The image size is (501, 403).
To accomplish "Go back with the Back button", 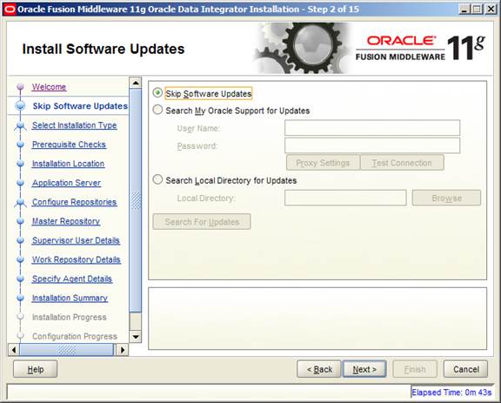I will click(x=319, y=369).
